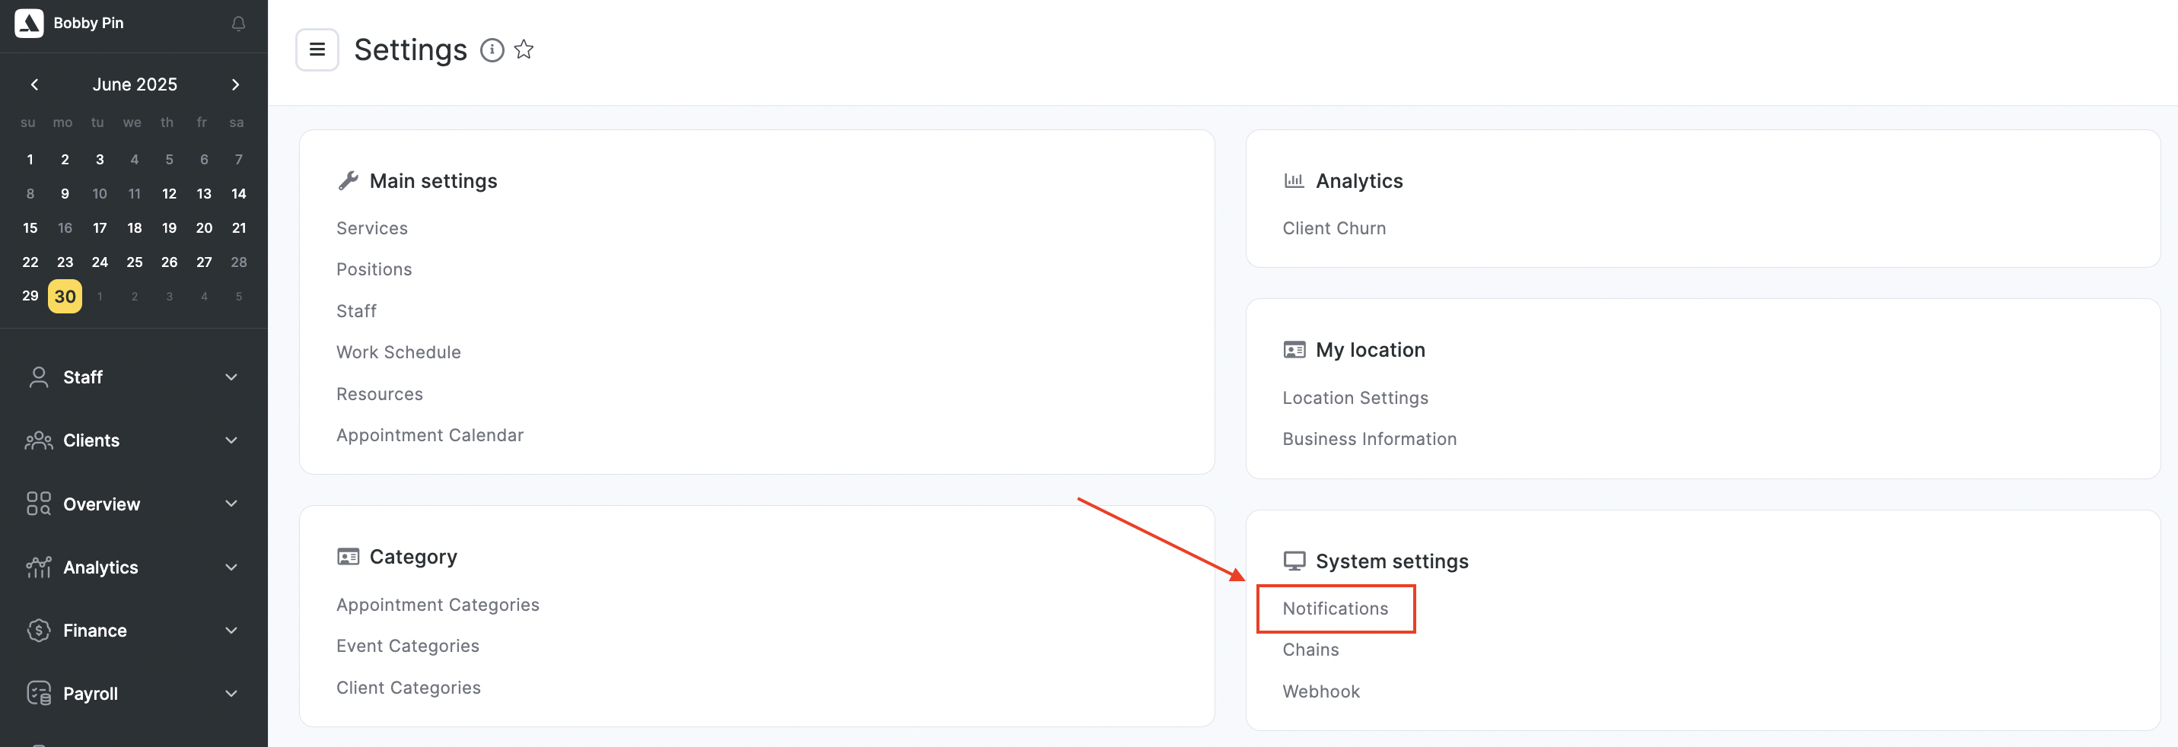Open Client Categories
The image size is (2178, 747).
tap(409, 688)
